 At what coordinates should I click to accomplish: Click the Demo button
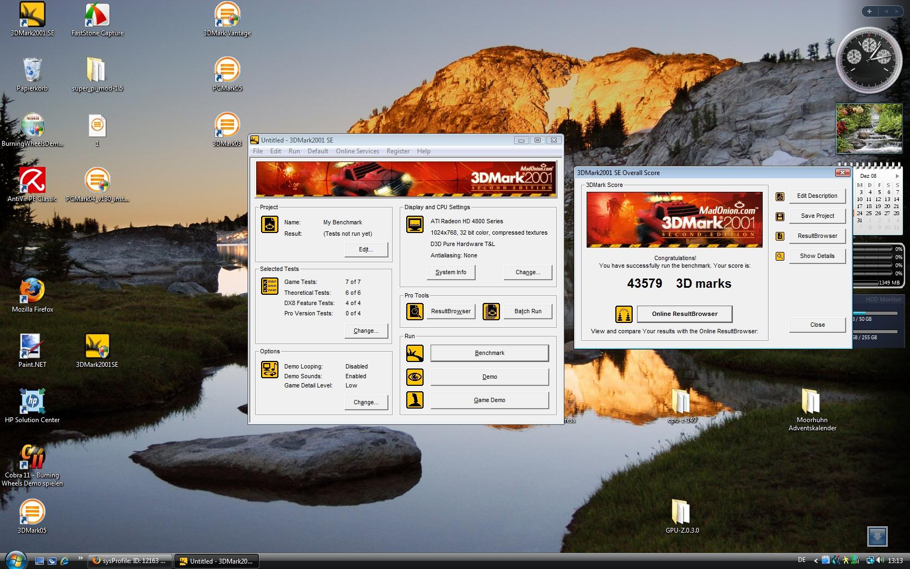click(x=490, y=377)
